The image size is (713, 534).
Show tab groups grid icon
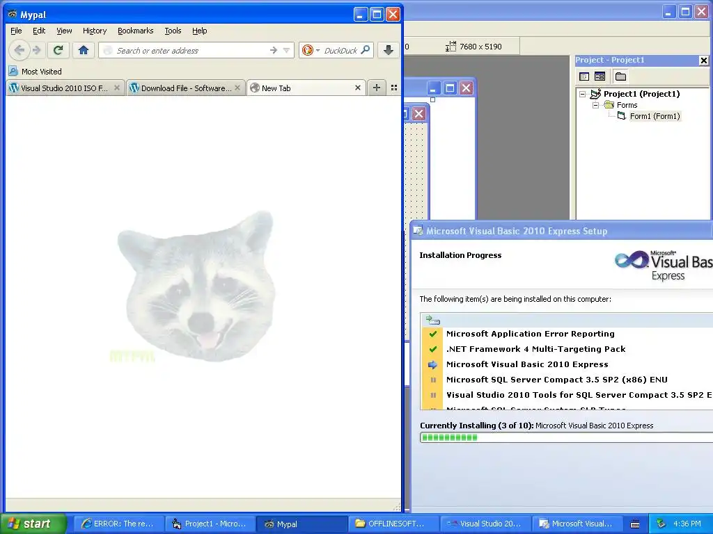click(x=394, y=88)
